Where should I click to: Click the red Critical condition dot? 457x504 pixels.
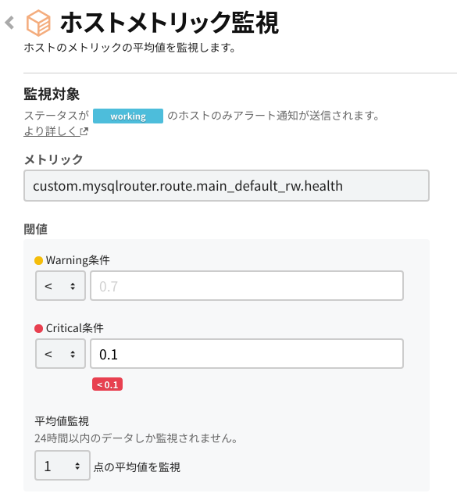pyautogui.click(x=38, y=328)
